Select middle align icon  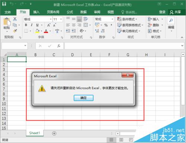pyautogui.click(x=74, y=19)
